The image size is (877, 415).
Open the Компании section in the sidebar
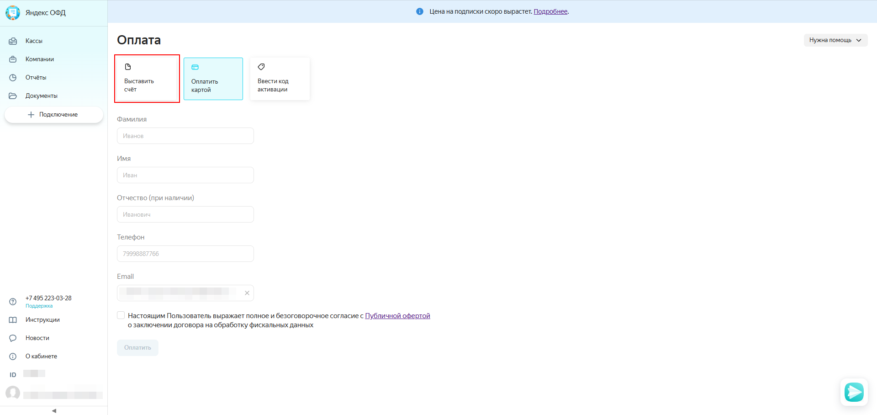(x=39, y=59)
